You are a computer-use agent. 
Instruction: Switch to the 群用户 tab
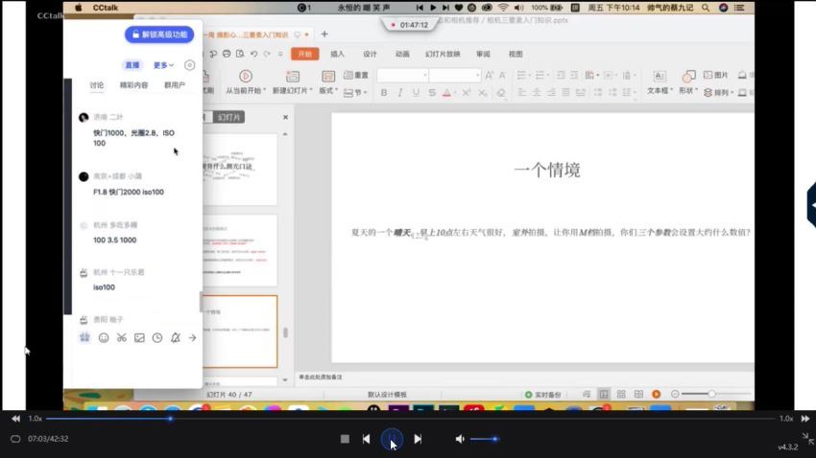(175, 85)
